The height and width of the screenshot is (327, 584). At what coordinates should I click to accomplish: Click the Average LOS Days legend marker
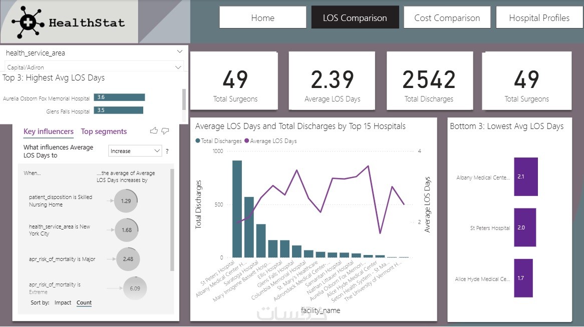point(246,141)
